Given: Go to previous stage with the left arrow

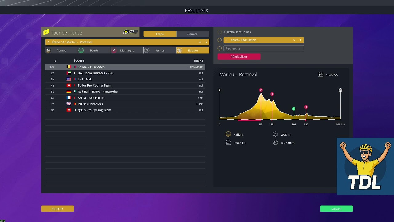Looking at the screenshot, I should click(x=48, y=42).
